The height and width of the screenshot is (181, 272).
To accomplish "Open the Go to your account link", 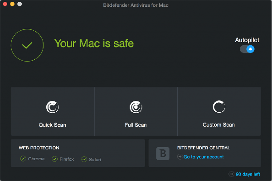I will pos(204,157).
